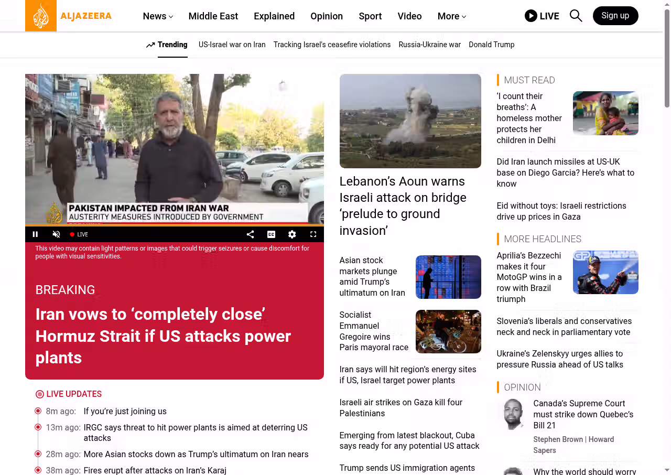671x475 pixels.
Task: Go to the Opinion section
Action: coord(326,16)
